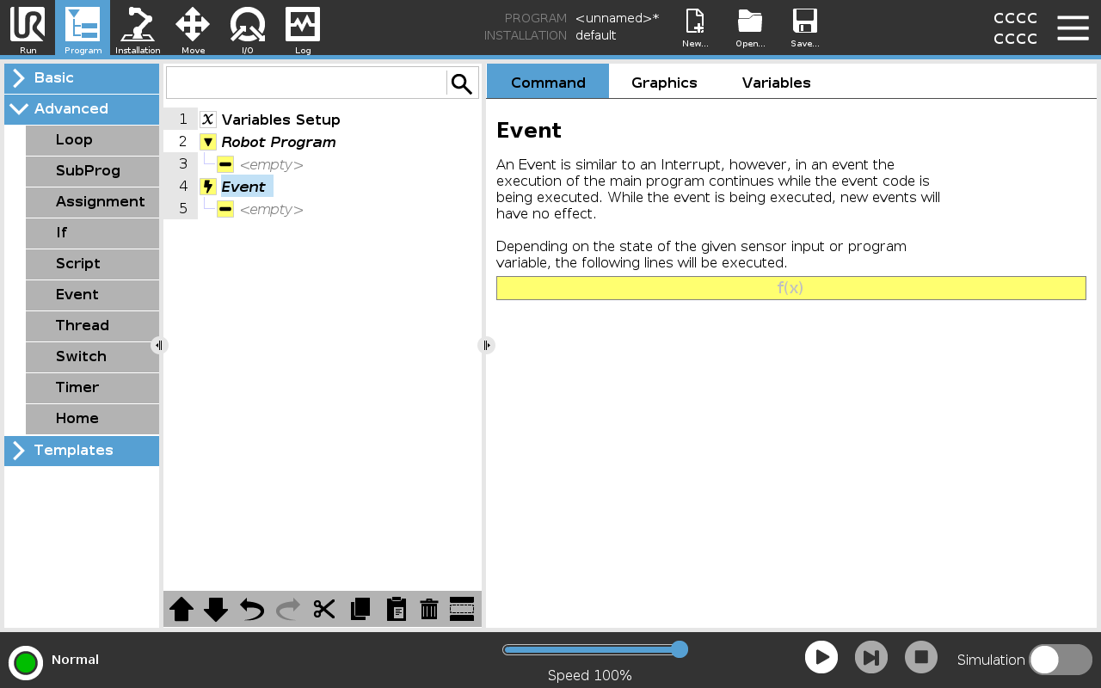Click the search magnifier icon
The image size is (1101, 688).
462,83
